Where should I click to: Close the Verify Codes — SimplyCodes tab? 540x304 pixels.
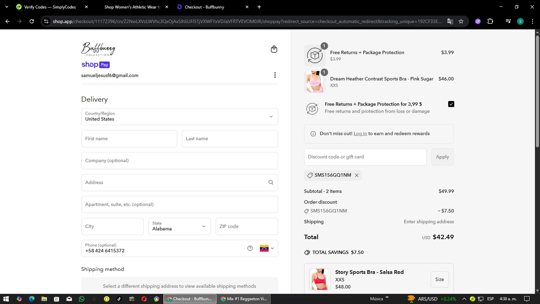(x=86, y=7)
